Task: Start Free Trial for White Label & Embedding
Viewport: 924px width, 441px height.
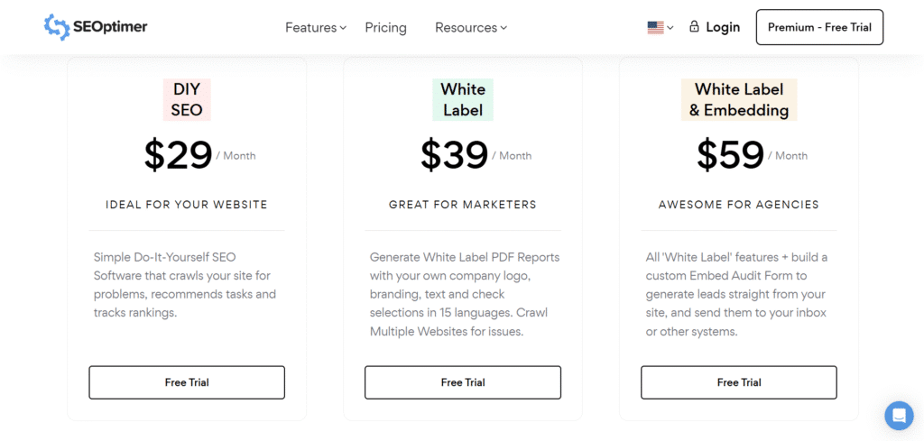Action: pos(739,382)
